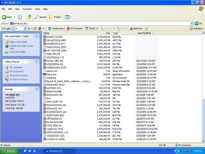Open Google toolbar Settings dropdown

point(196,28)
